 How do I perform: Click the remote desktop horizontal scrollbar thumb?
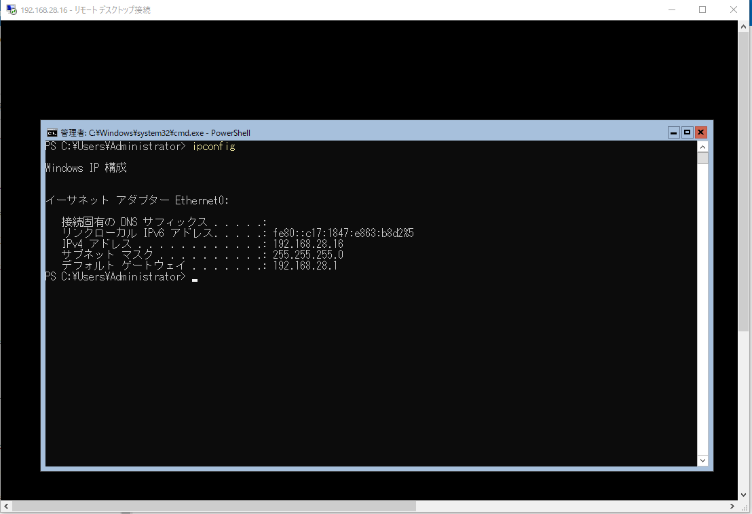coord(214,507)
